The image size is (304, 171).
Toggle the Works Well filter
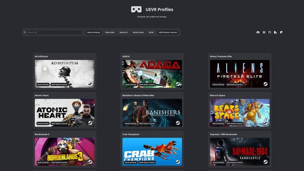pyautogui.click(x=110, y=32)
